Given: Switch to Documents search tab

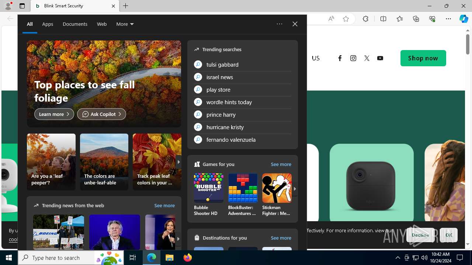Looking at the screenshot, I should click(x=75, y=24).
